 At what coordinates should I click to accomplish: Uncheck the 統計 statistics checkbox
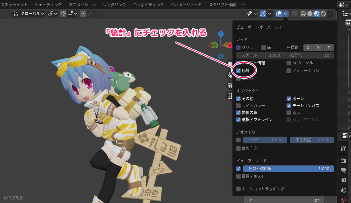point(238,71)
